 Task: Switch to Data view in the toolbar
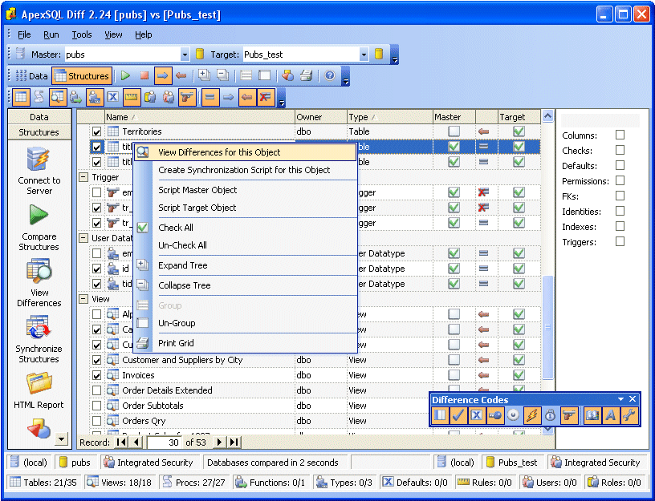click(32, 76)
